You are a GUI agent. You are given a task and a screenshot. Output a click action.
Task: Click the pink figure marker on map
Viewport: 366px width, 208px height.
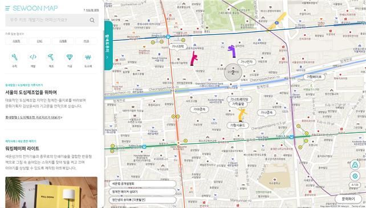[193, 59]
